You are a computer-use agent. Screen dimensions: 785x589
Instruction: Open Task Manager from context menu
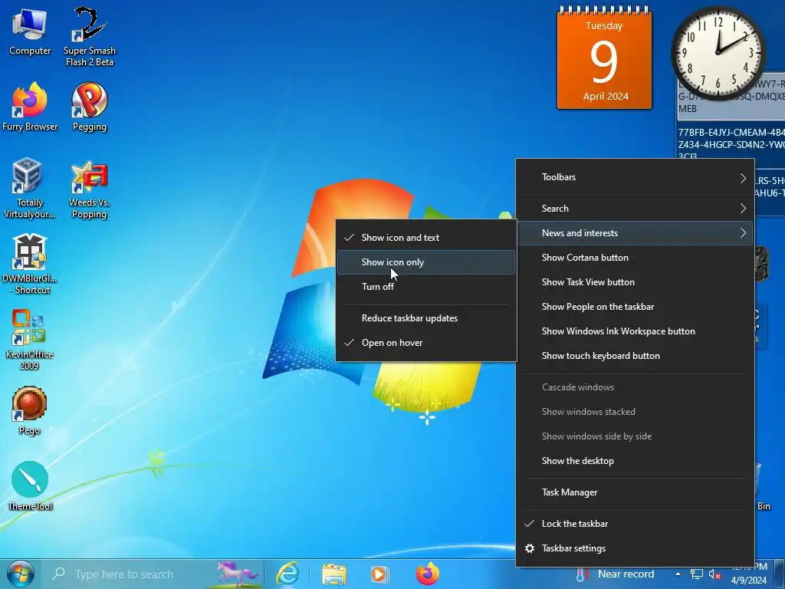point(636,492)
